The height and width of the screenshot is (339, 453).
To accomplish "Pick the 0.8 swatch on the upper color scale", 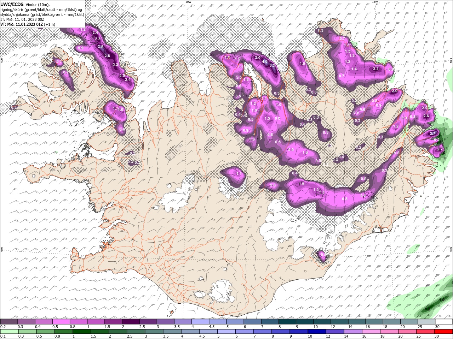I will tap(78, 322).
